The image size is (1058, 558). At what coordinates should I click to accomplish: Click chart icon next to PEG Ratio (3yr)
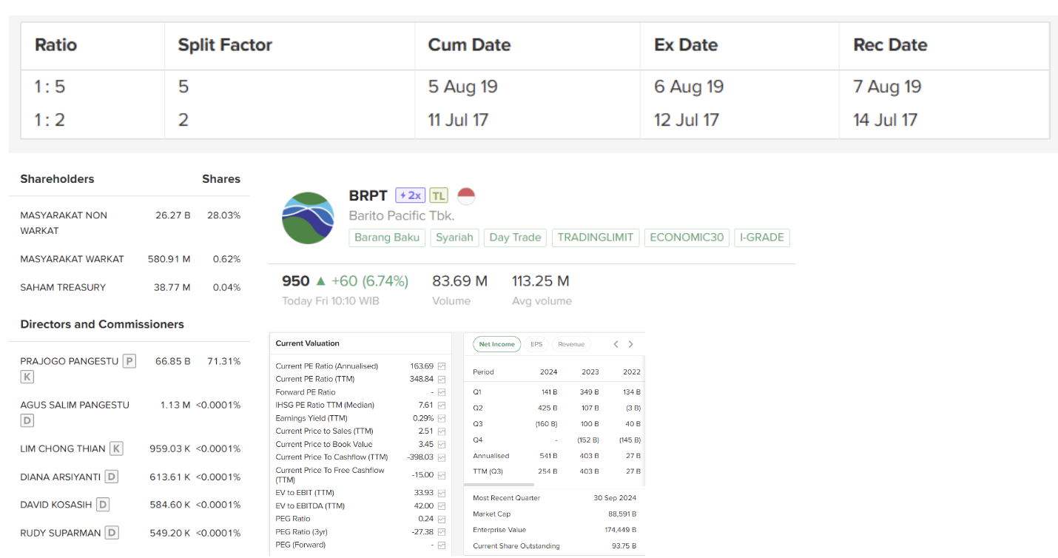pos(442,532)
